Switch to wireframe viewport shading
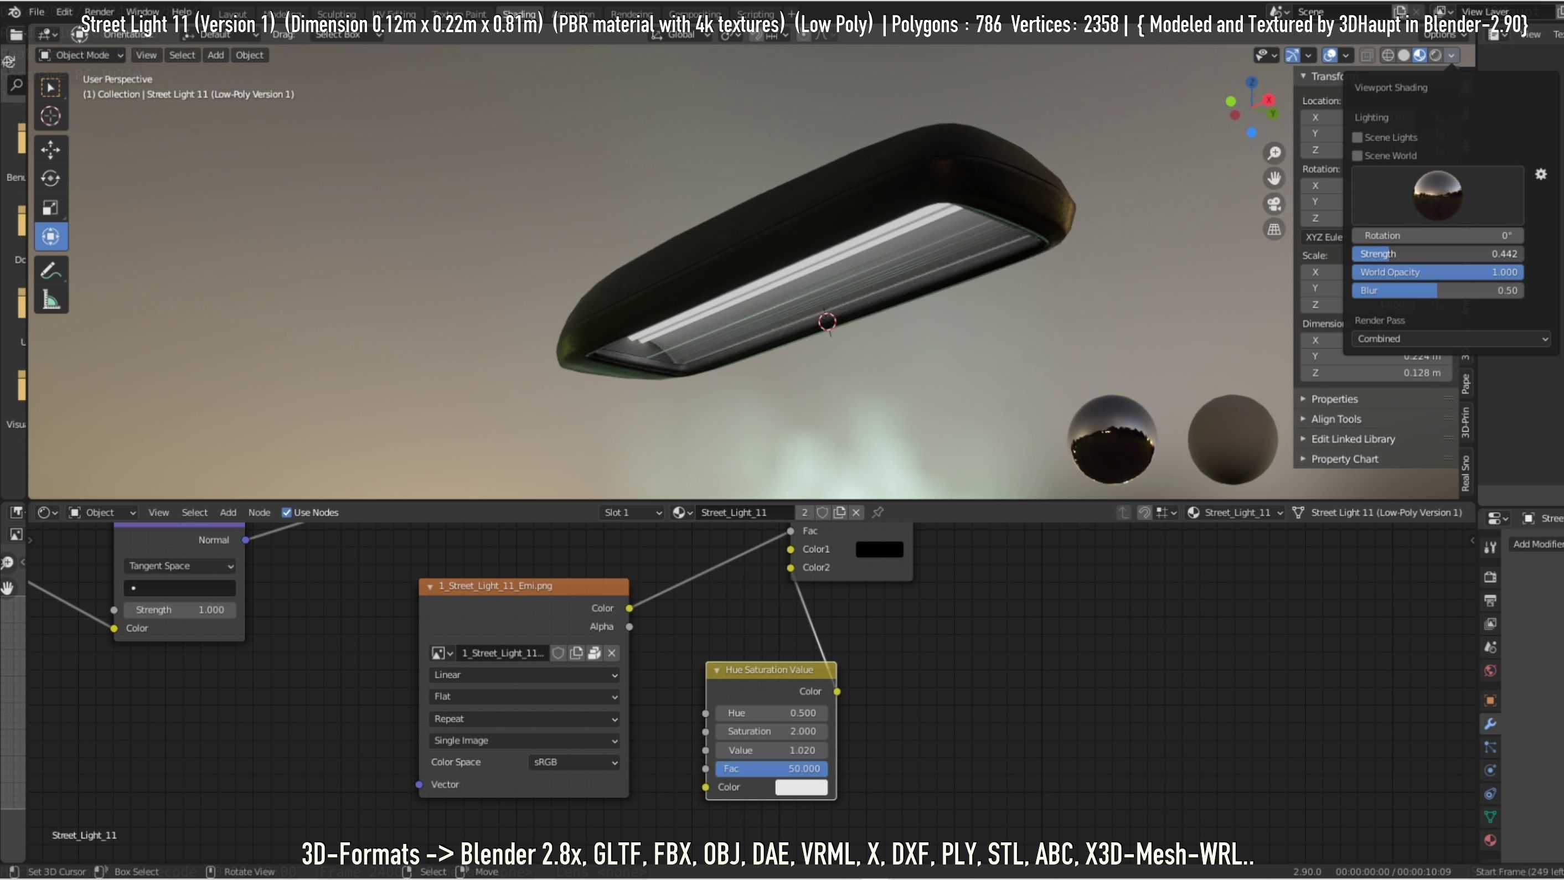 coord(1388,55)
